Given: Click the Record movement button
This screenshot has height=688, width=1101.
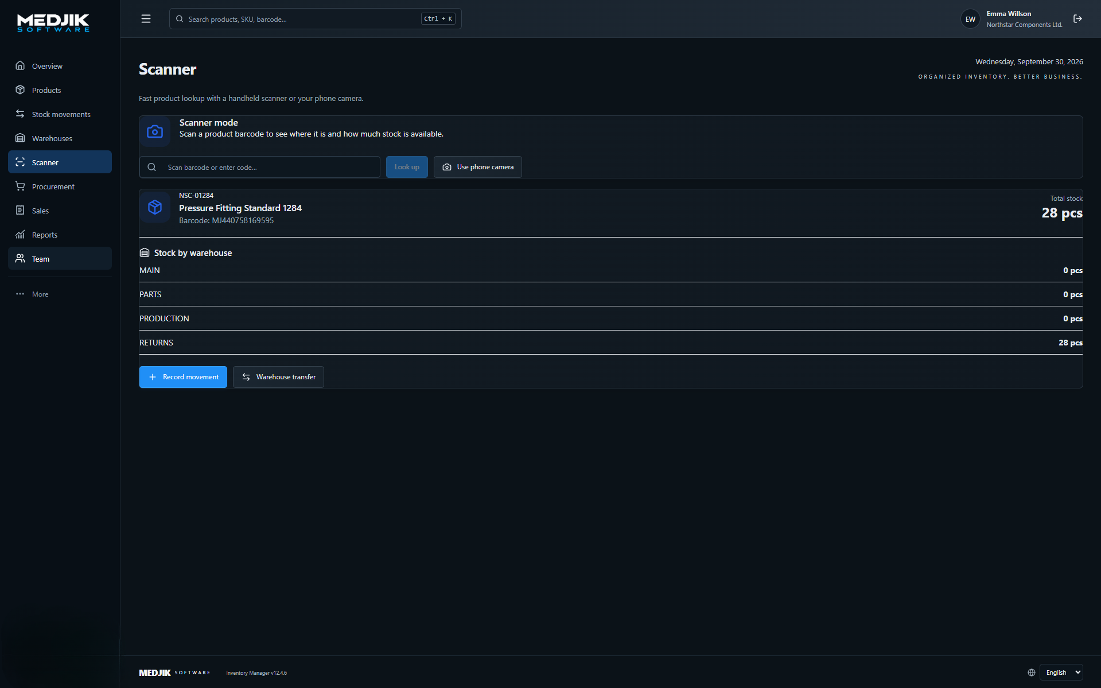Looking at the screenshot, I should point(183,377).
